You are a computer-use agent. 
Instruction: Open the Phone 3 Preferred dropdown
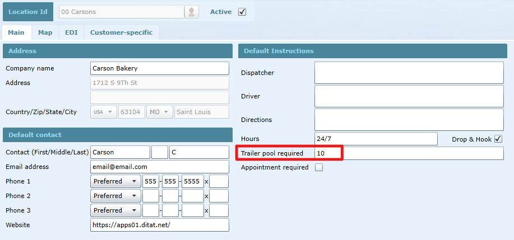115,210
